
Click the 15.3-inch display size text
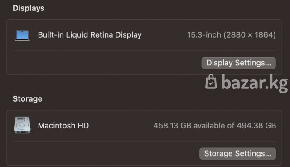tap(204, 35)
